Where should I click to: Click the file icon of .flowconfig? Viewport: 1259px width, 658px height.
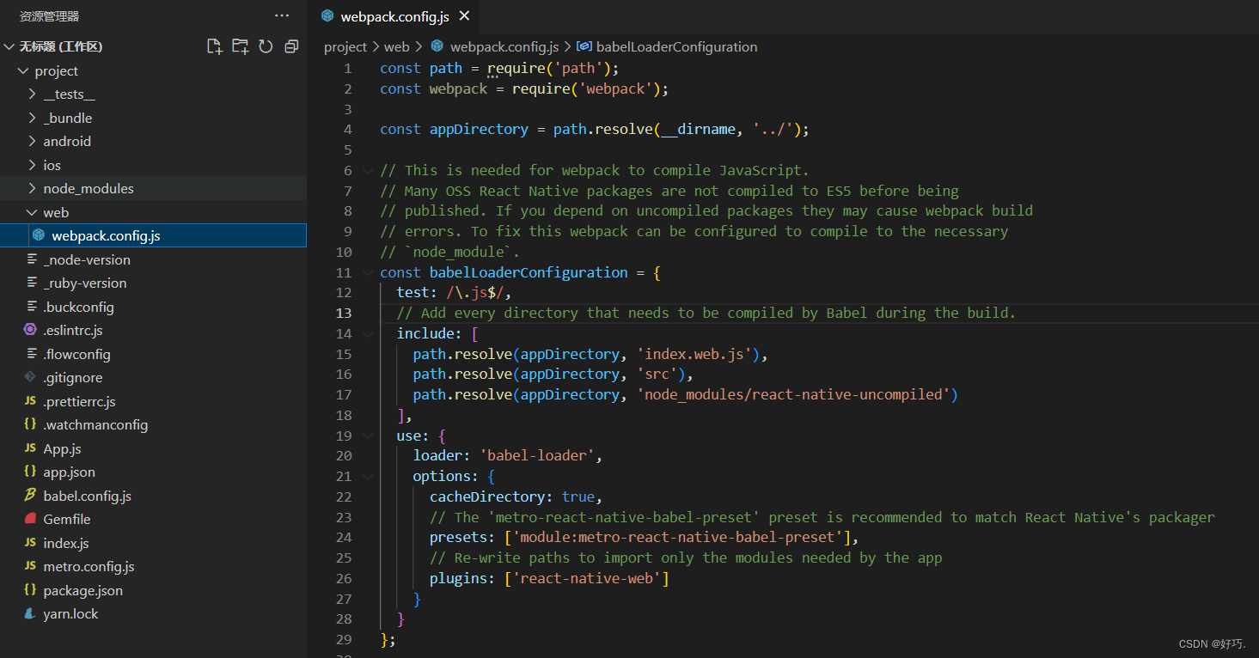tap(32, 354)
